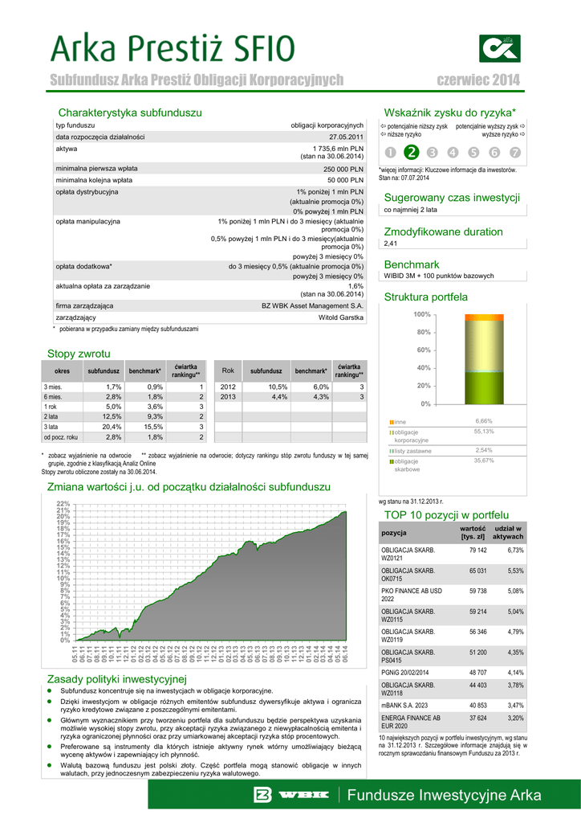This screenshot has width=581, height=823.
Task: Select risk level 7 circle
Action: [515, 153]
